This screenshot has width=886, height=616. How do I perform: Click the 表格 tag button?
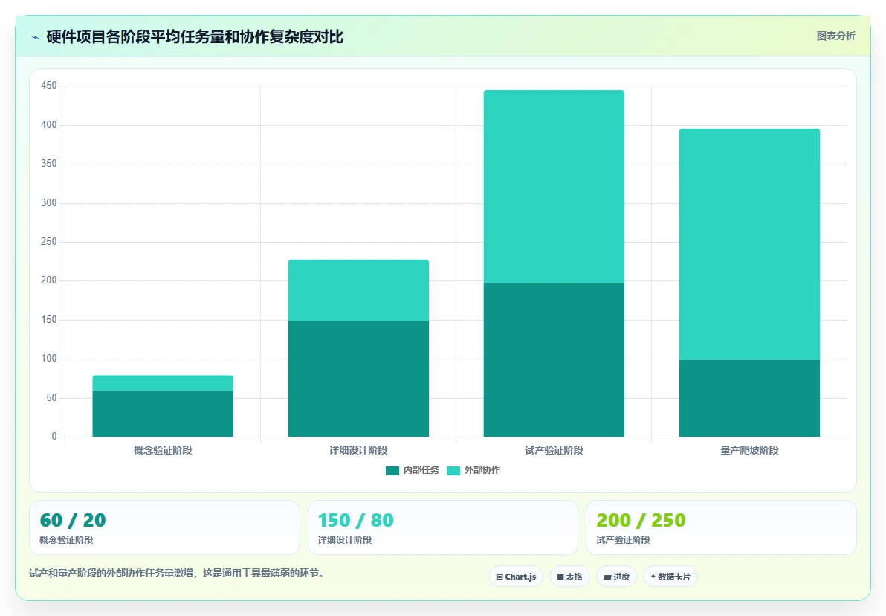569,577
